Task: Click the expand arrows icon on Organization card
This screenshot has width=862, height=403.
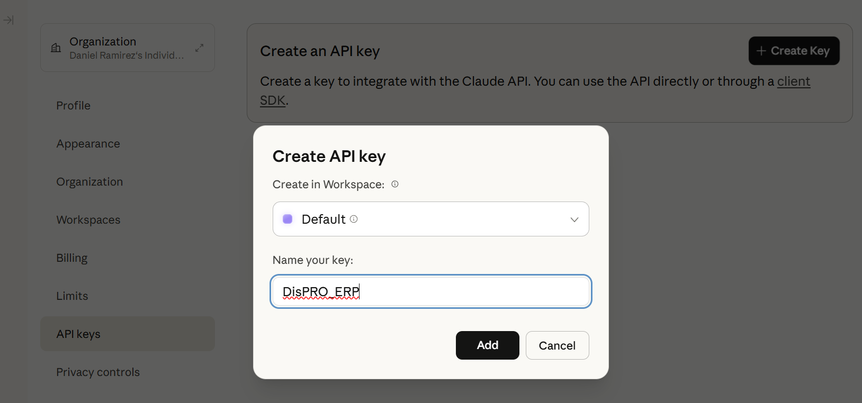Action: tap(199, 48)
